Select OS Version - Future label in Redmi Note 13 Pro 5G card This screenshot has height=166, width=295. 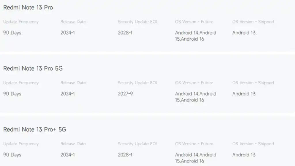[194, 83]
